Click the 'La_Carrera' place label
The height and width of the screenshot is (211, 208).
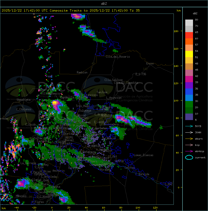click(28, 163)
